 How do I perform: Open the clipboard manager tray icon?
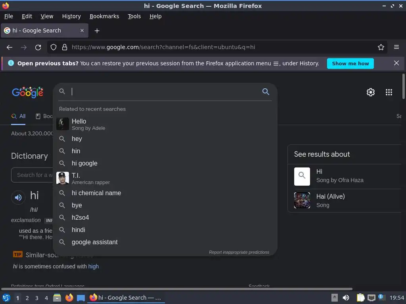click(360, 298)
